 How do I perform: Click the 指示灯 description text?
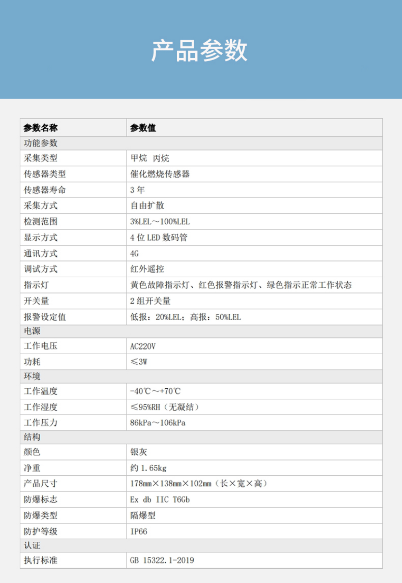241,285
